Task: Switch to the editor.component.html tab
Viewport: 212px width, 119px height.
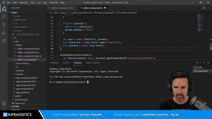Action: (x=62, y=8)
